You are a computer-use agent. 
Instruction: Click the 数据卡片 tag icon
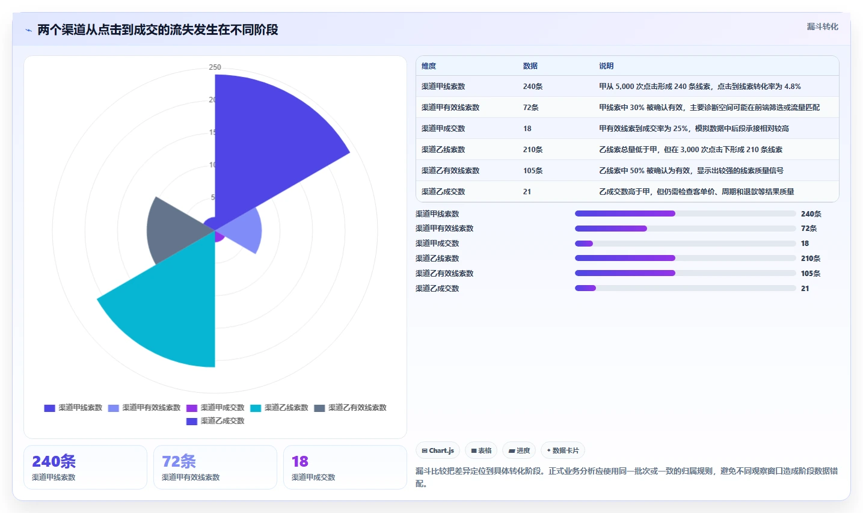[x=549, y=450]
